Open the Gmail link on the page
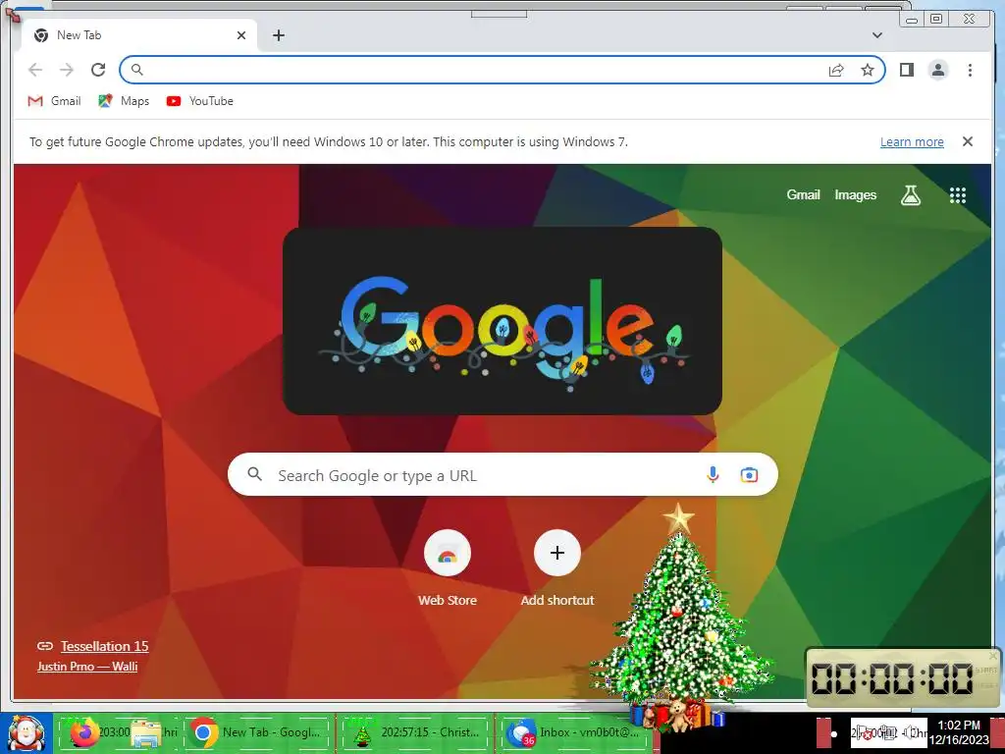This screenshot has height=754, width=1005. pos(803,195)
